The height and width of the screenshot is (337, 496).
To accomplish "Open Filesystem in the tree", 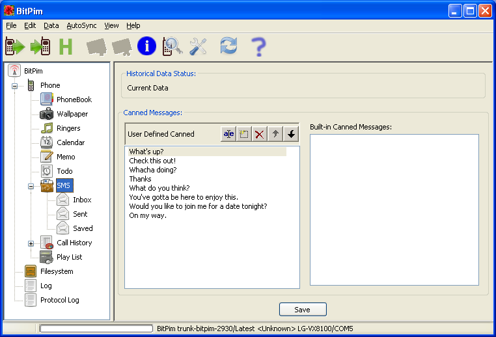I will pos(57,271).
